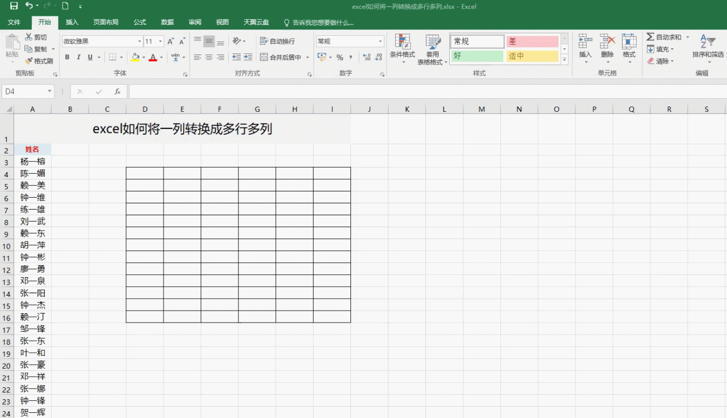The height and width of the screenshot is (418, 727).
Task: Click the Insert cells (插入) button
Action: pyautogui.click(x=586, y=48)
